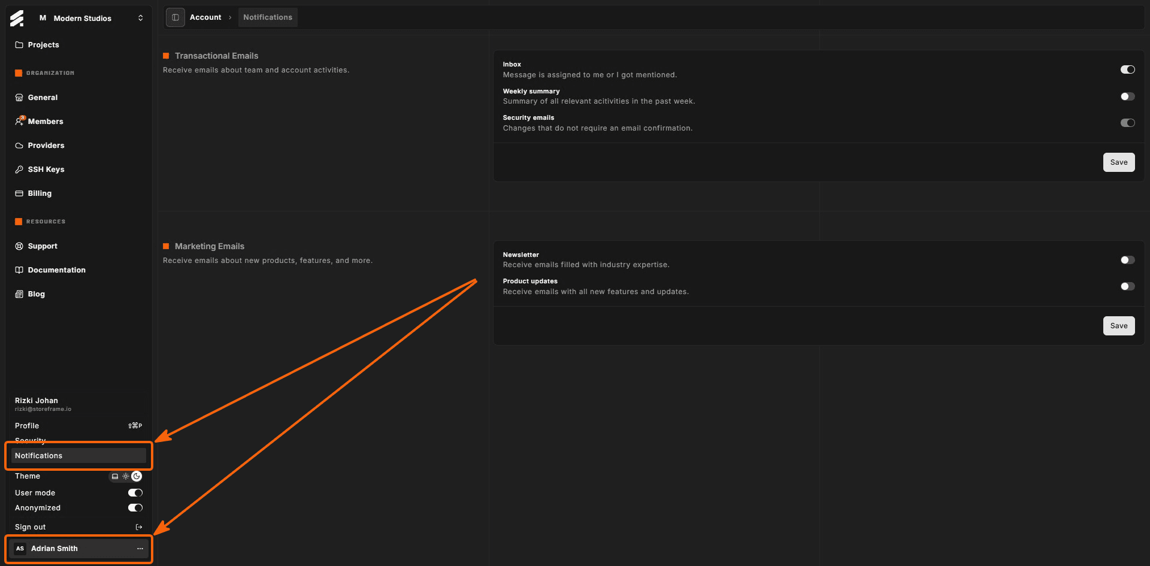Click the Notifications breadcrumb tab
Screen dimensions: 1150x566
268,17
